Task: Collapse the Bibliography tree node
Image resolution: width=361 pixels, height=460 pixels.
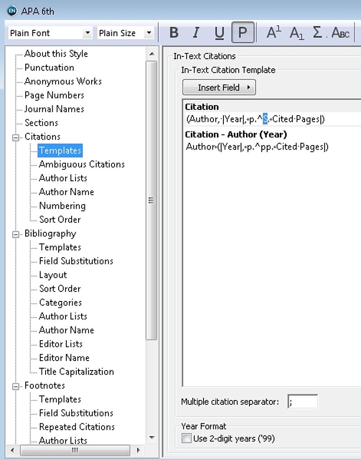Action: coord(16,234)
